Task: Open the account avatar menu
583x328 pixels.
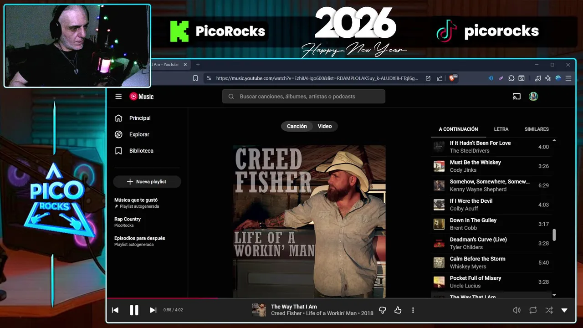Action: [x=533, y=96]
